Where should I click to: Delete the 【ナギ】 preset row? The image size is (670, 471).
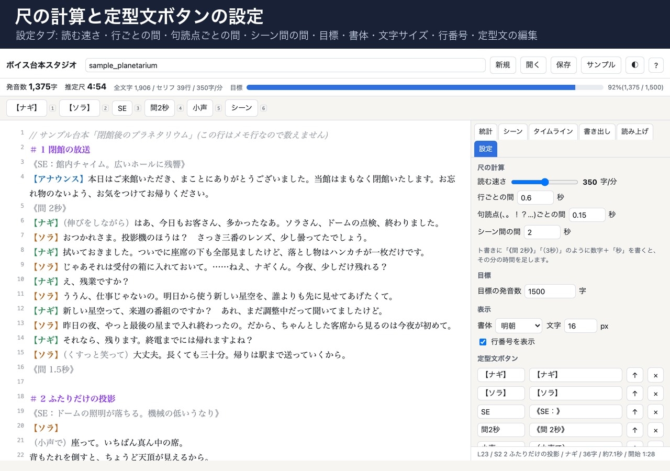tap(655, 375)
